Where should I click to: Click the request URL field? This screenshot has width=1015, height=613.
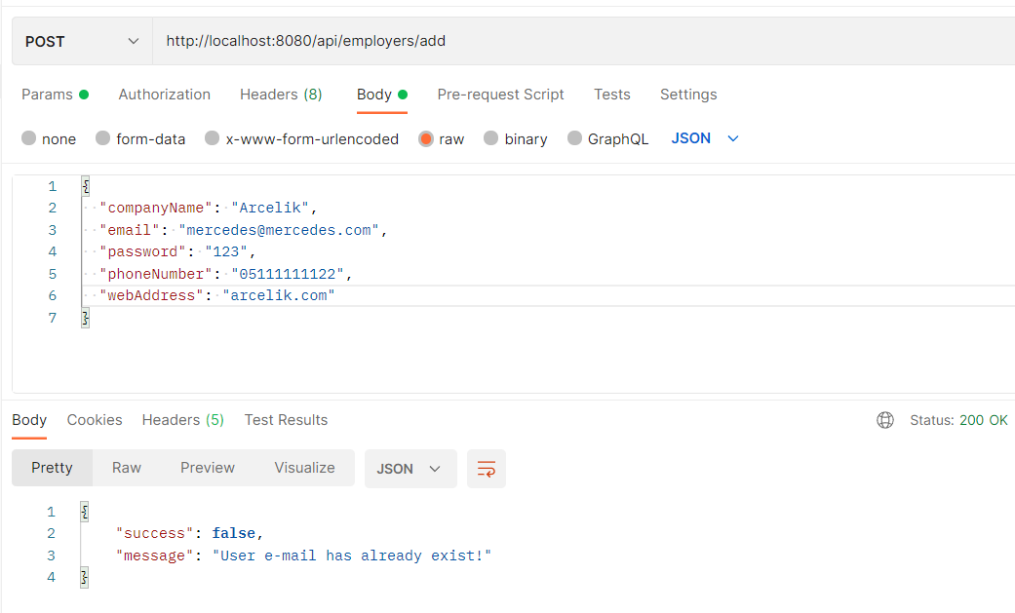390,41
